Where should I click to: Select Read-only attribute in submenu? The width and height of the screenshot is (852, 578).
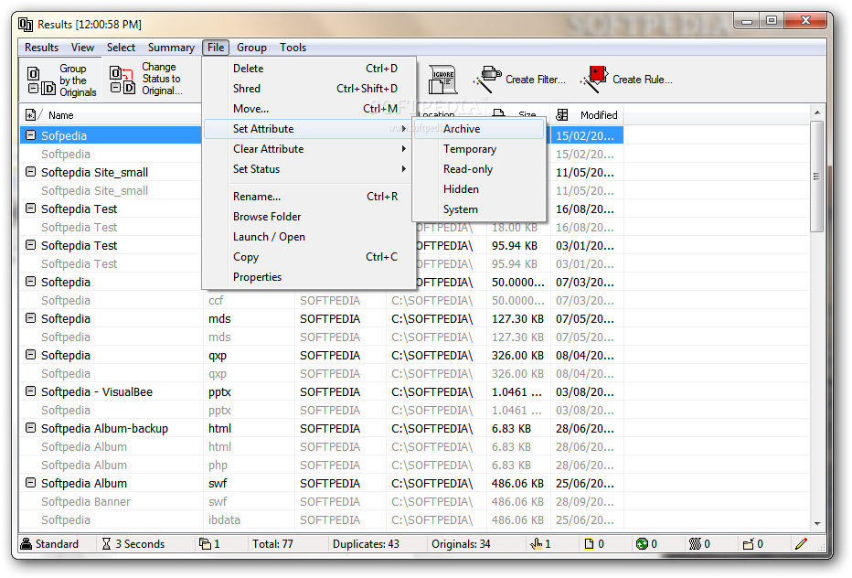point(479,169)
